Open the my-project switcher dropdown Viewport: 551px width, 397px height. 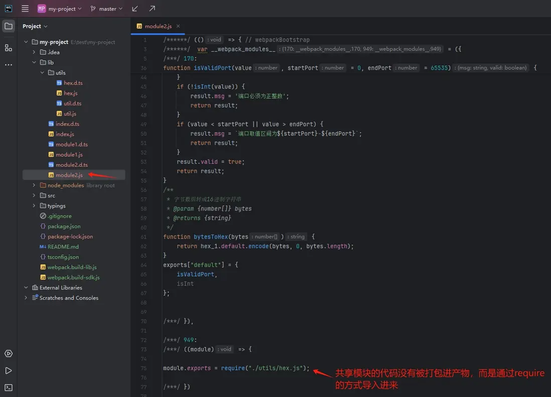click(x=60, y=9)
